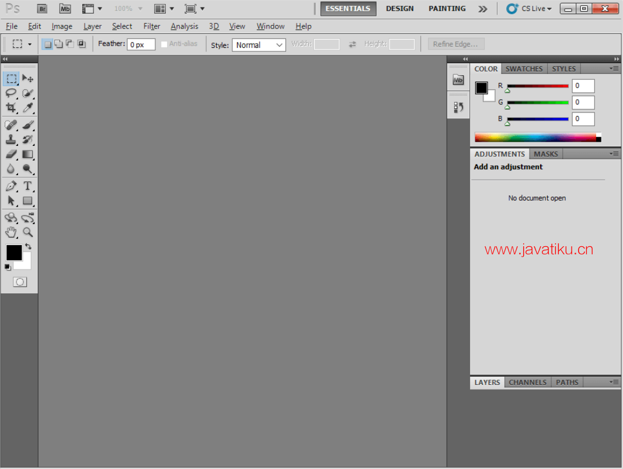This screenshot has width=623, height=469.
Task: Open History panel icon in dock
Action: (x=458, y=107)
